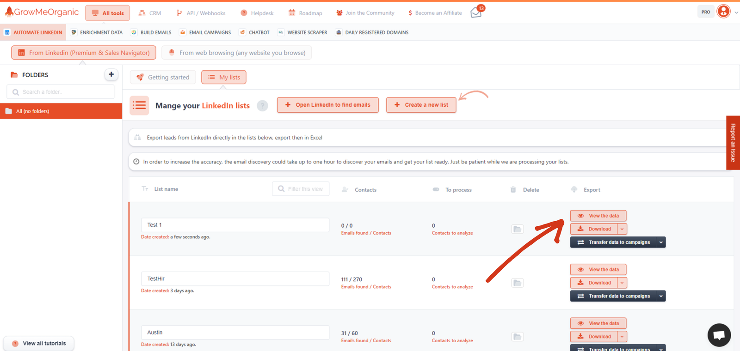Move Austin list to folder icon
This screenshot has height=351, width=740.
click(x=518, y=337)
